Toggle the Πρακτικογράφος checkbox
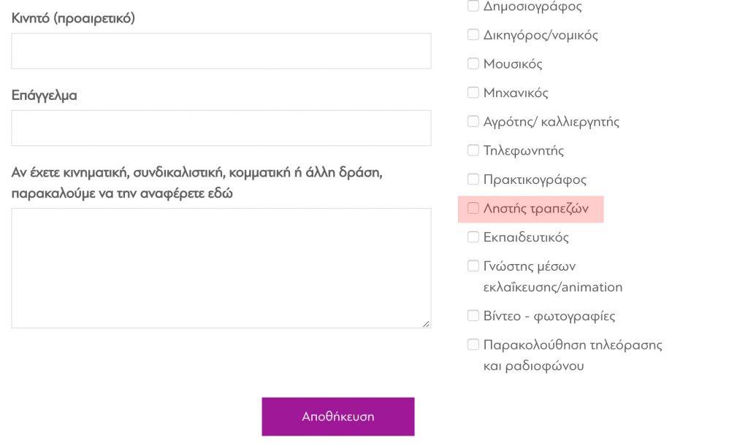 (x=473, y=179)
